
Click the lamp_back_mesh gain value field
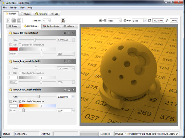pyautogui.click(x=64, y=97)
